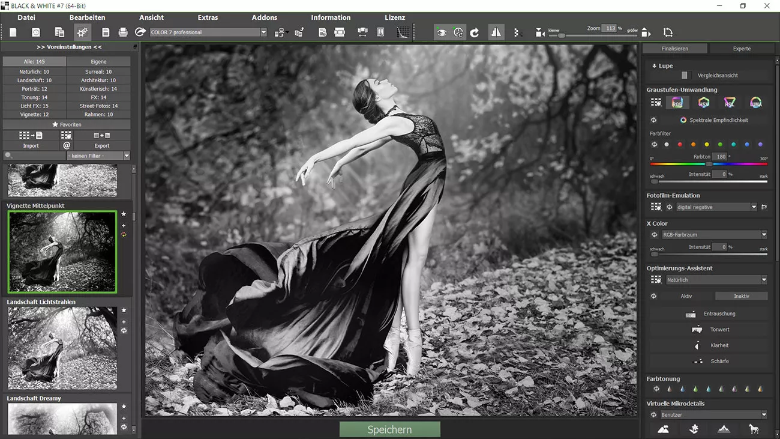This screenshot has height=439, width=780.
Task: Select the red Farbfilter color dot
Action: (680, 145)
